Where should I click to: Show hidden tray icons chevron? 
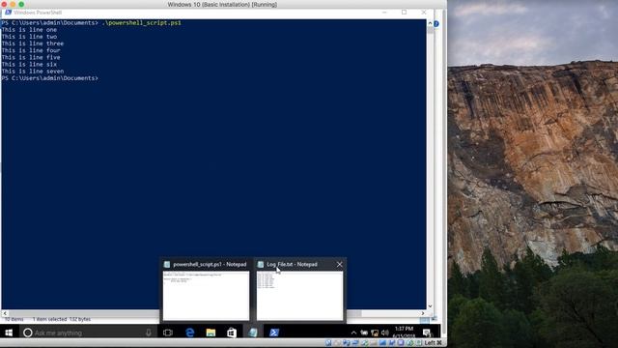[x=353, y=333]
